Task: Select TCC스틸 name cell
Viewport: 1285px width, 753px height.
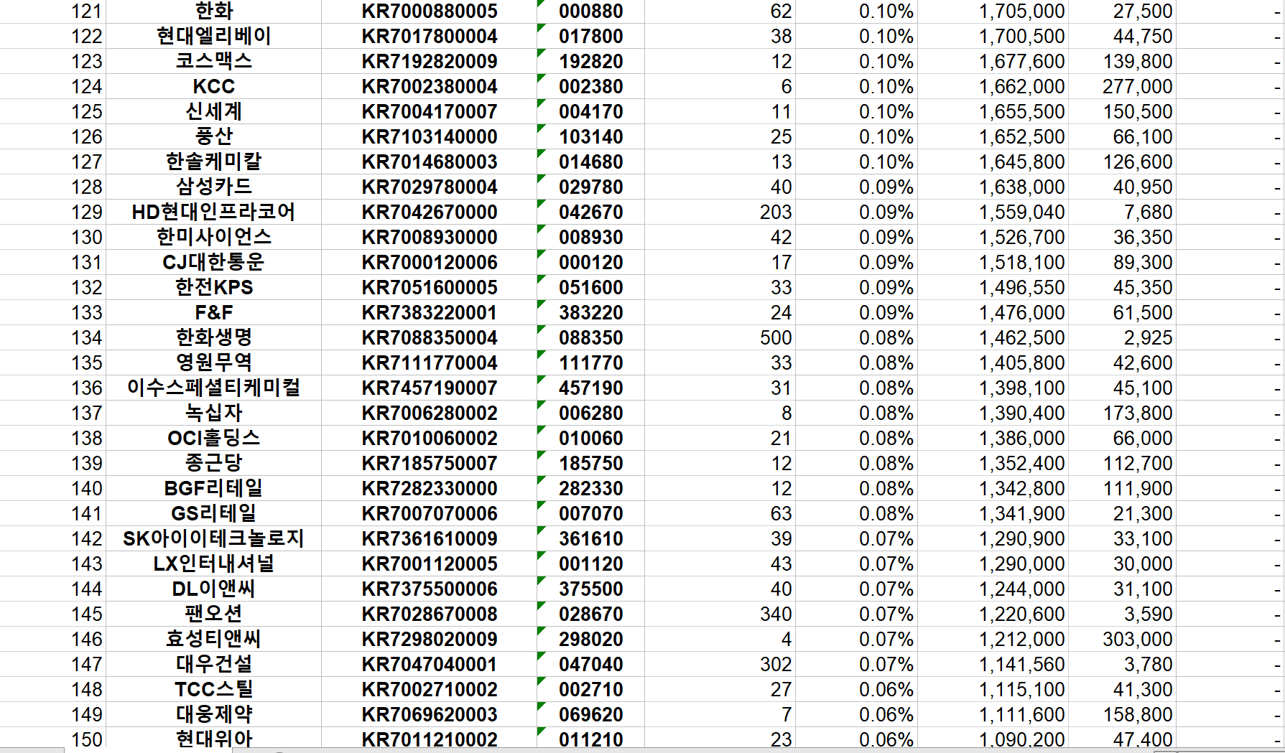Action: [214, 690]
